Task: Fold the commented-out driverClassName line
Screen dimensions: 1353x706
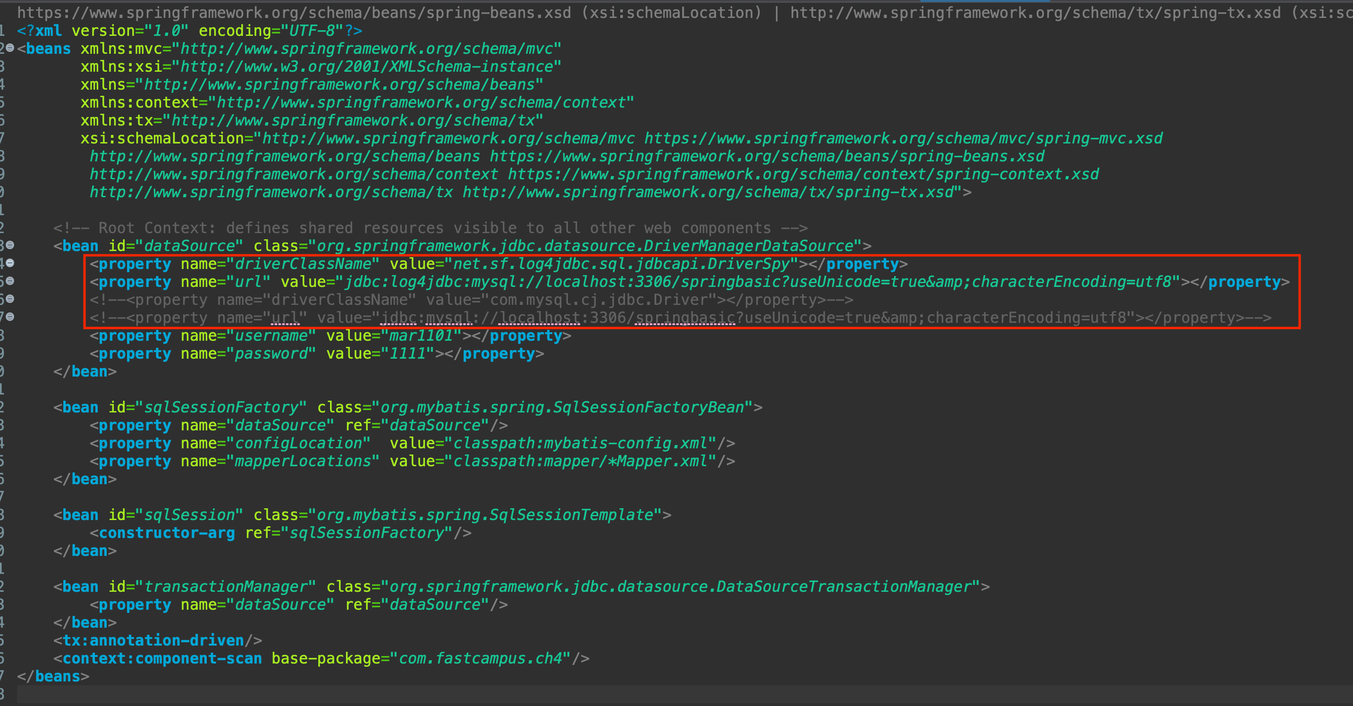Action: (x=10, y=299)
